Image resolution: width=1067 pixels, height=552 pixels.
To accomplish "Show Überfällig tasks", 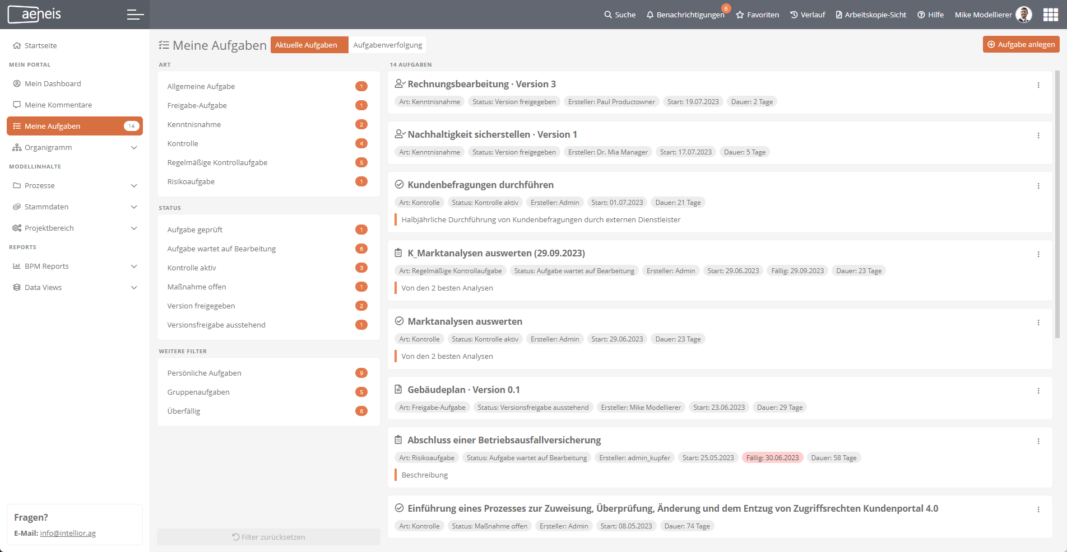I will point(268,411).
